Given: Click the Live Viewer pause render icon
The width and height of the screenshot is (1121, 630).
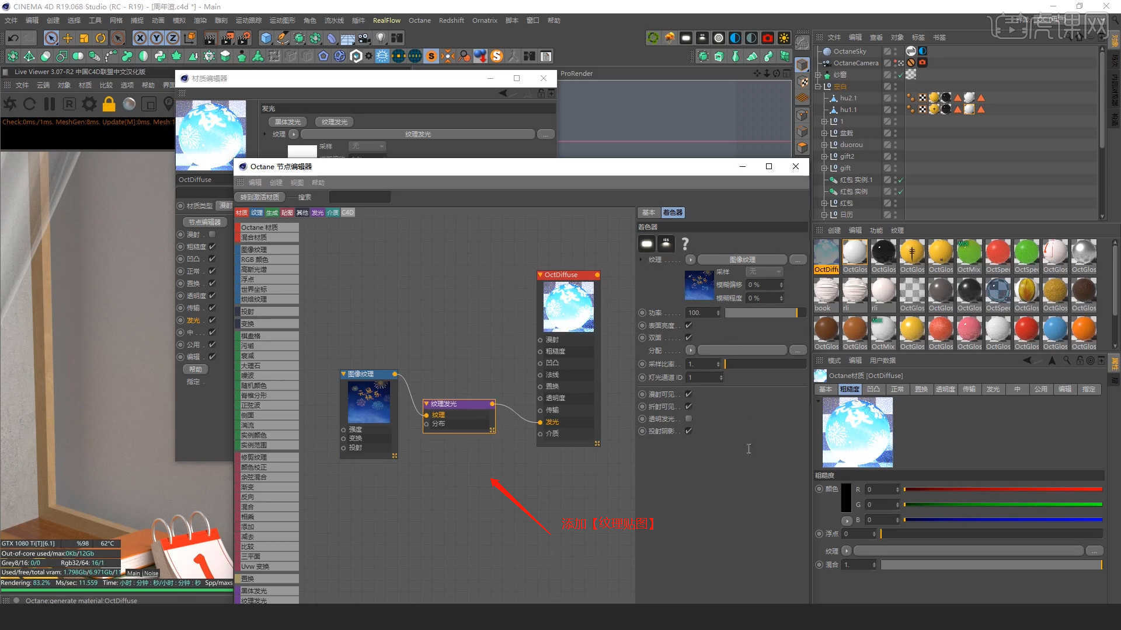Looking at the screenshot, I should 50,104.
